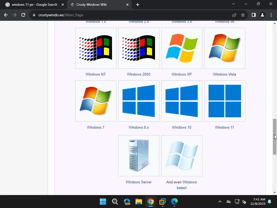Open the Chrome profile menu
277x208 pixels.
[x=262, y=15]
